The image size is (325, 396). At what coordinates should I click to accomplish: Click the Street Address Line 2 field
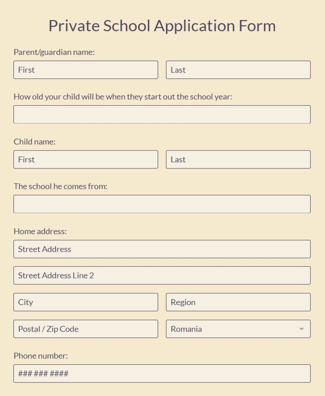(162, 275)
